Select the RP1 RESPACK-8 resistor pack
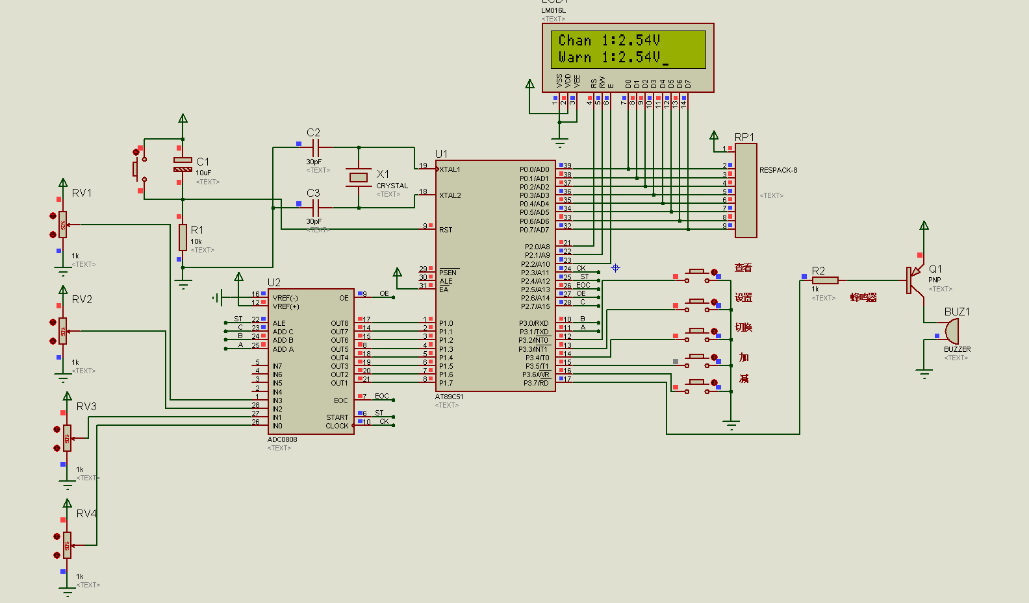 (746, 190)
